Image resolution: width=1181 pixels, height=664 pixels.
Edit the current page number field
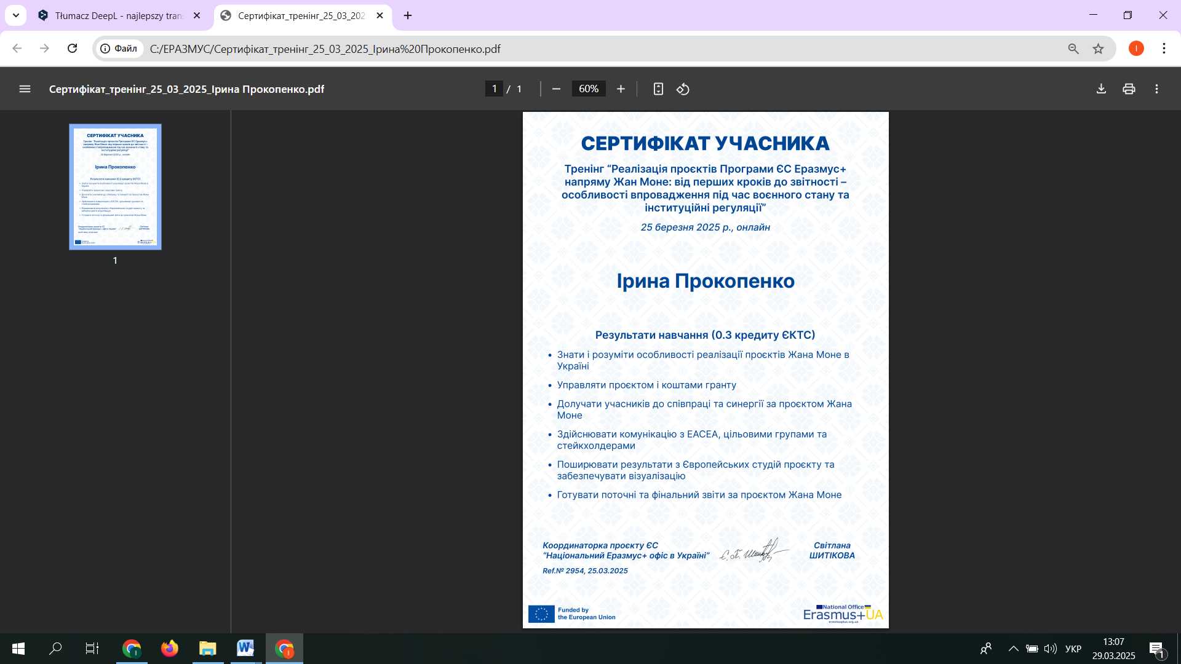pyautogui.click(x=494, y=89)
